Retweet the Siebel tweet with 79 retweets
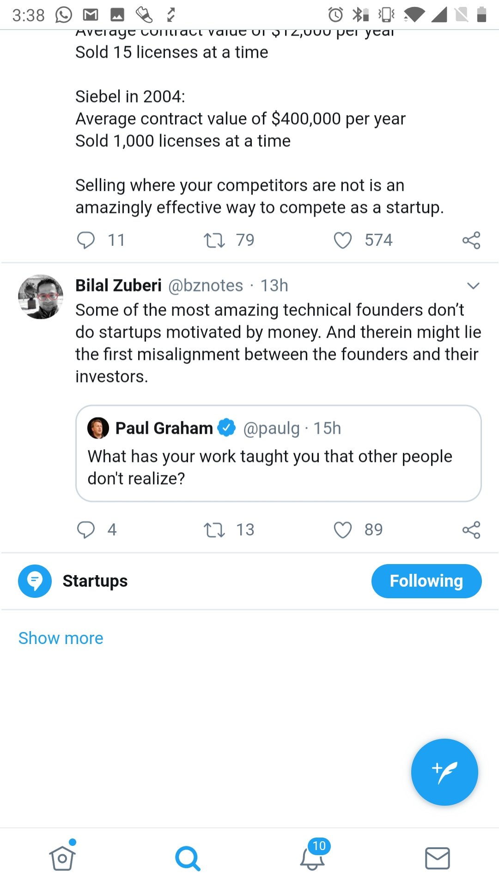This screenshot has width=499, height=887. coord(214,240)
